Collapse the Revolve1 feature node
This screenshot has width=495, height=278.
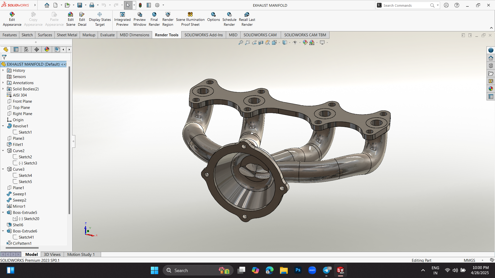click(x=3, y=126)
